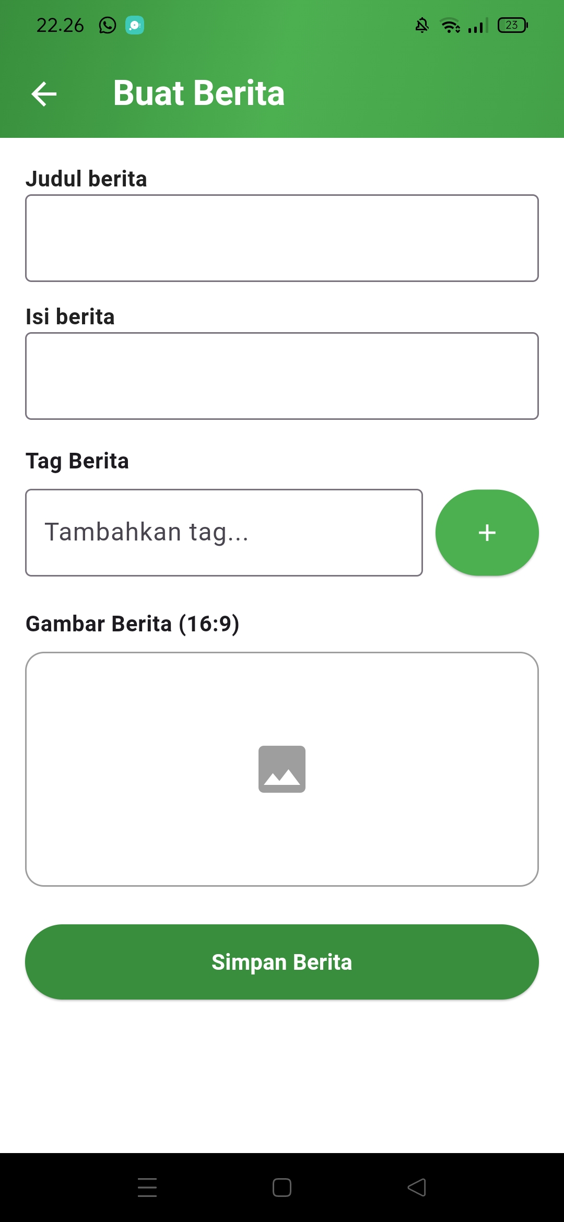Tap the Buat Berita page title
Screen dimensions: 564x1222
click(x=199, y=93)
